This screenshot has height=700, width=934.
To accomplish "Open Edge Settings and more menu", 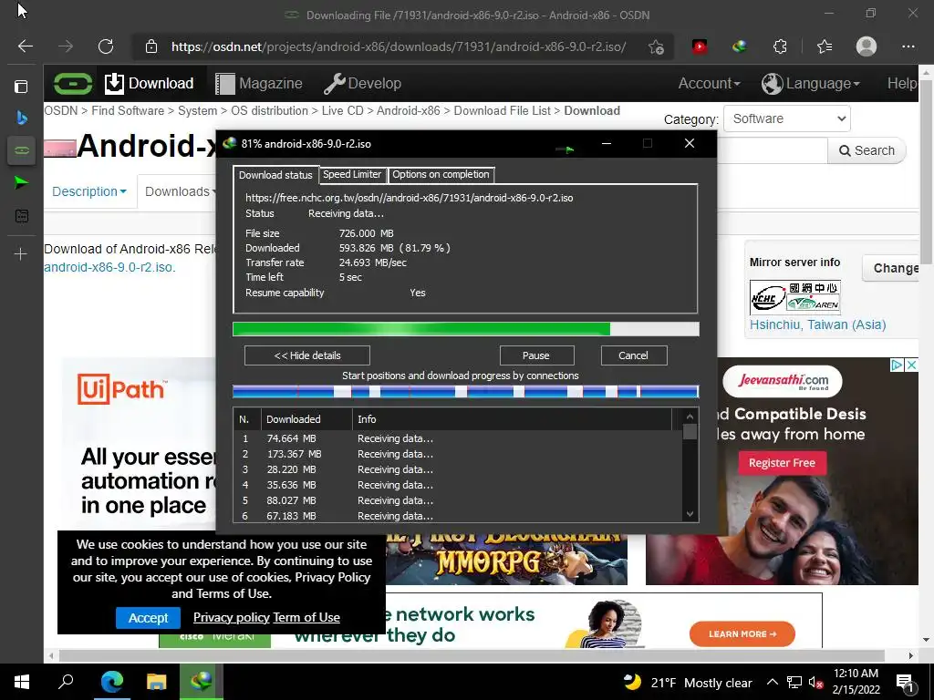I will (x=908, y=46).
